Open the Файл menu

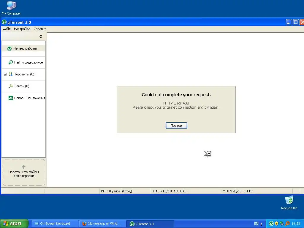tap(7, 29)
